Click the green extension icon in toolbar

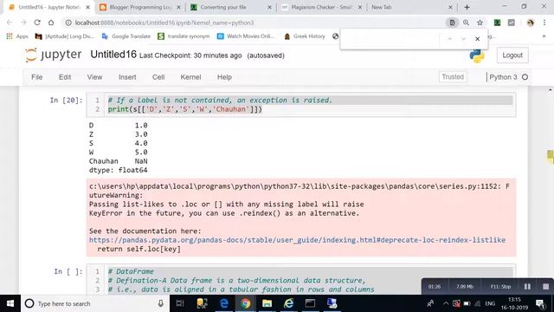click(x=497, y=23)
